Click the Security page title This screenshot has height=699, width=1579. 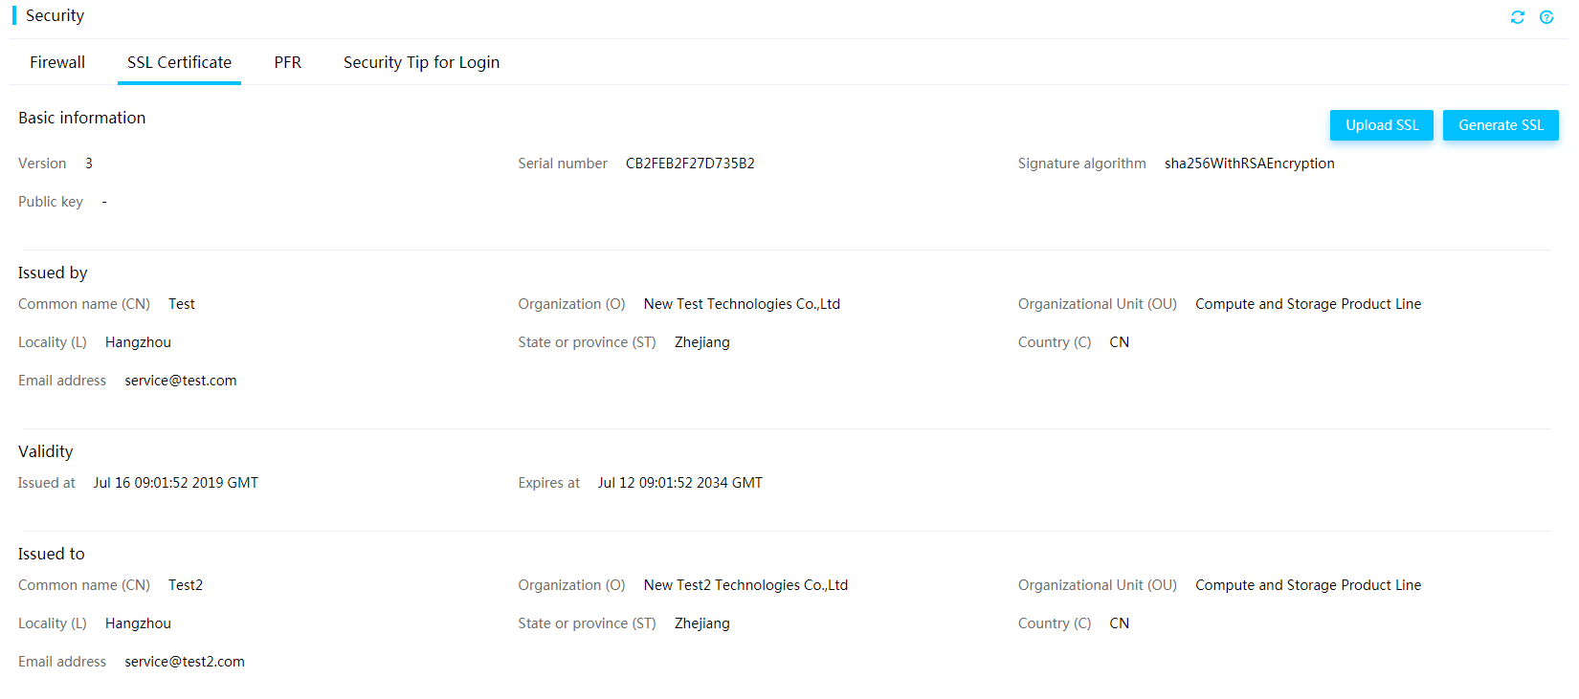tap(55, 15)
